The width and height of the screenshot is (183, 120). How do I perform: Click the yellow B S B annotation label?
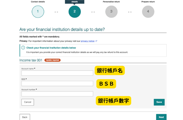106,84
